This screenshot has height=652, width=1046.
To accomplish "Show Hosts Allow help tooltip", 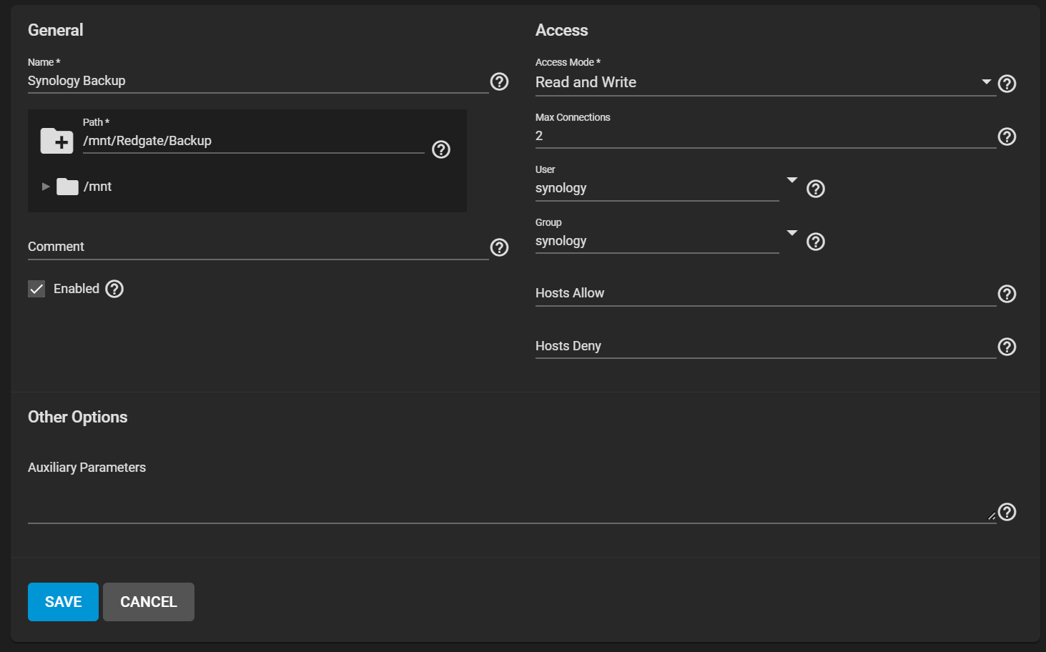I will 1007,294.
